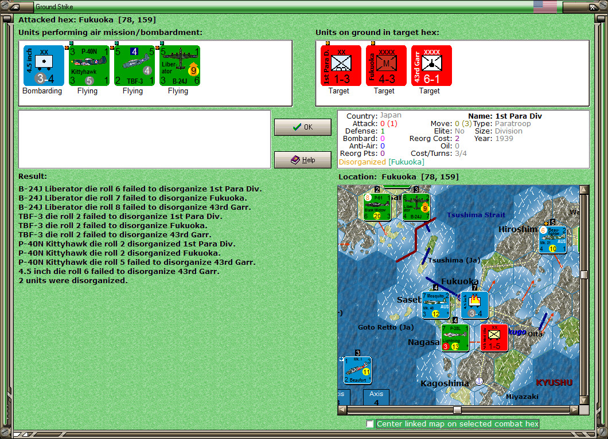Click the map vertical scrollbar thumb
Image resolution: width=608 pixels, height=439 pixels.
(584, 275)
